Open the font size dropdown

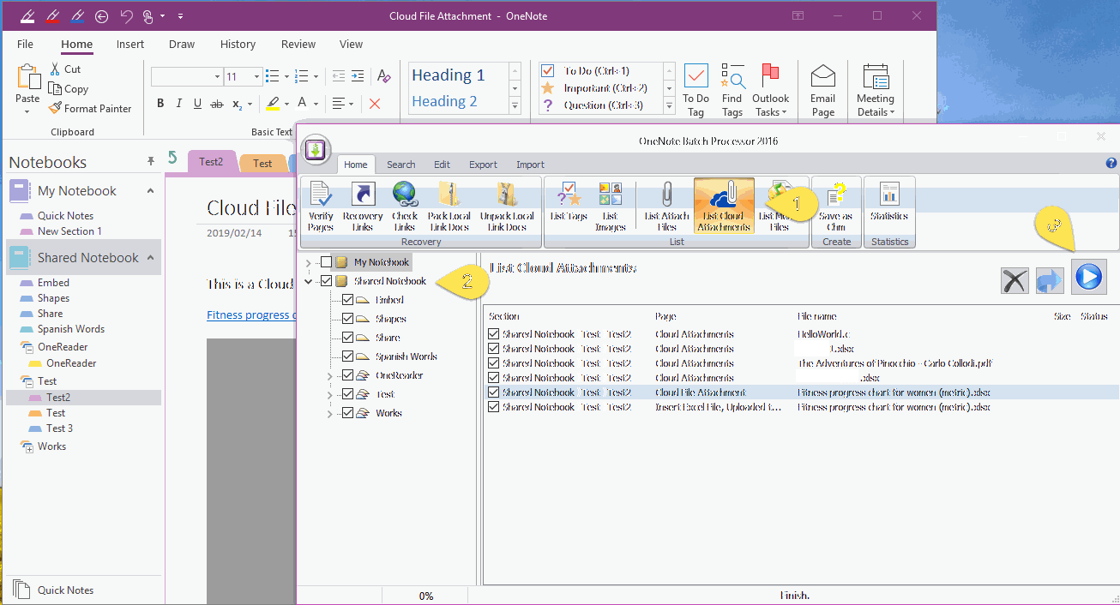tap(256, 77)
